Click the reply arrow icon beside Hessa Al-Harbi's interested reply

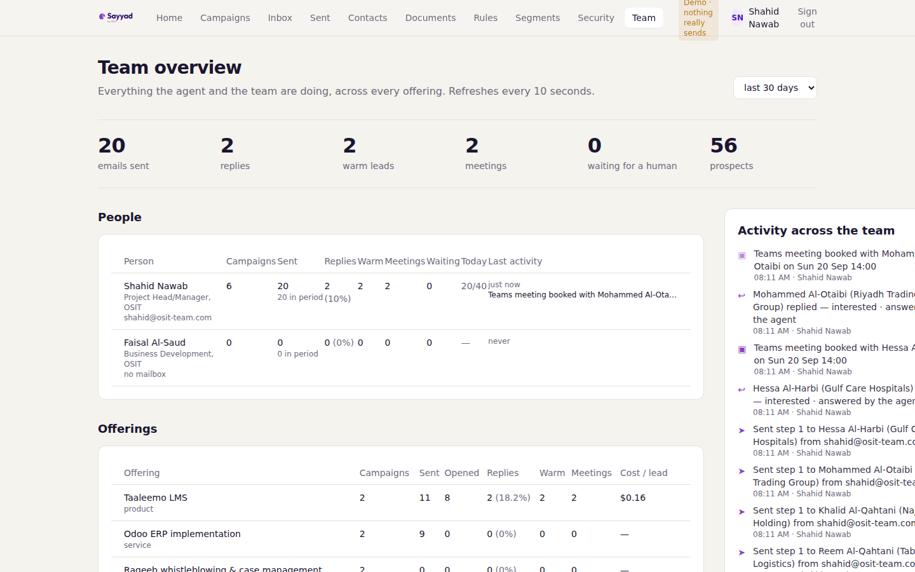point(742,390)
